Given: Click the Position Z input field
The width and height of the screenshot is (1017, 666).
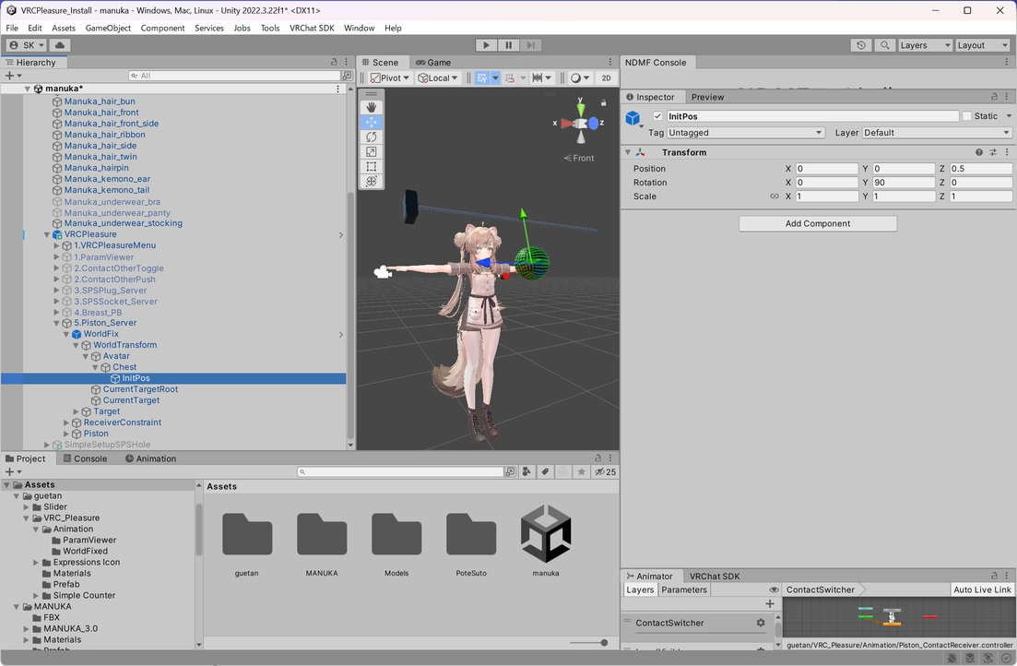Looking at the screenshot, I should point(980,168).
